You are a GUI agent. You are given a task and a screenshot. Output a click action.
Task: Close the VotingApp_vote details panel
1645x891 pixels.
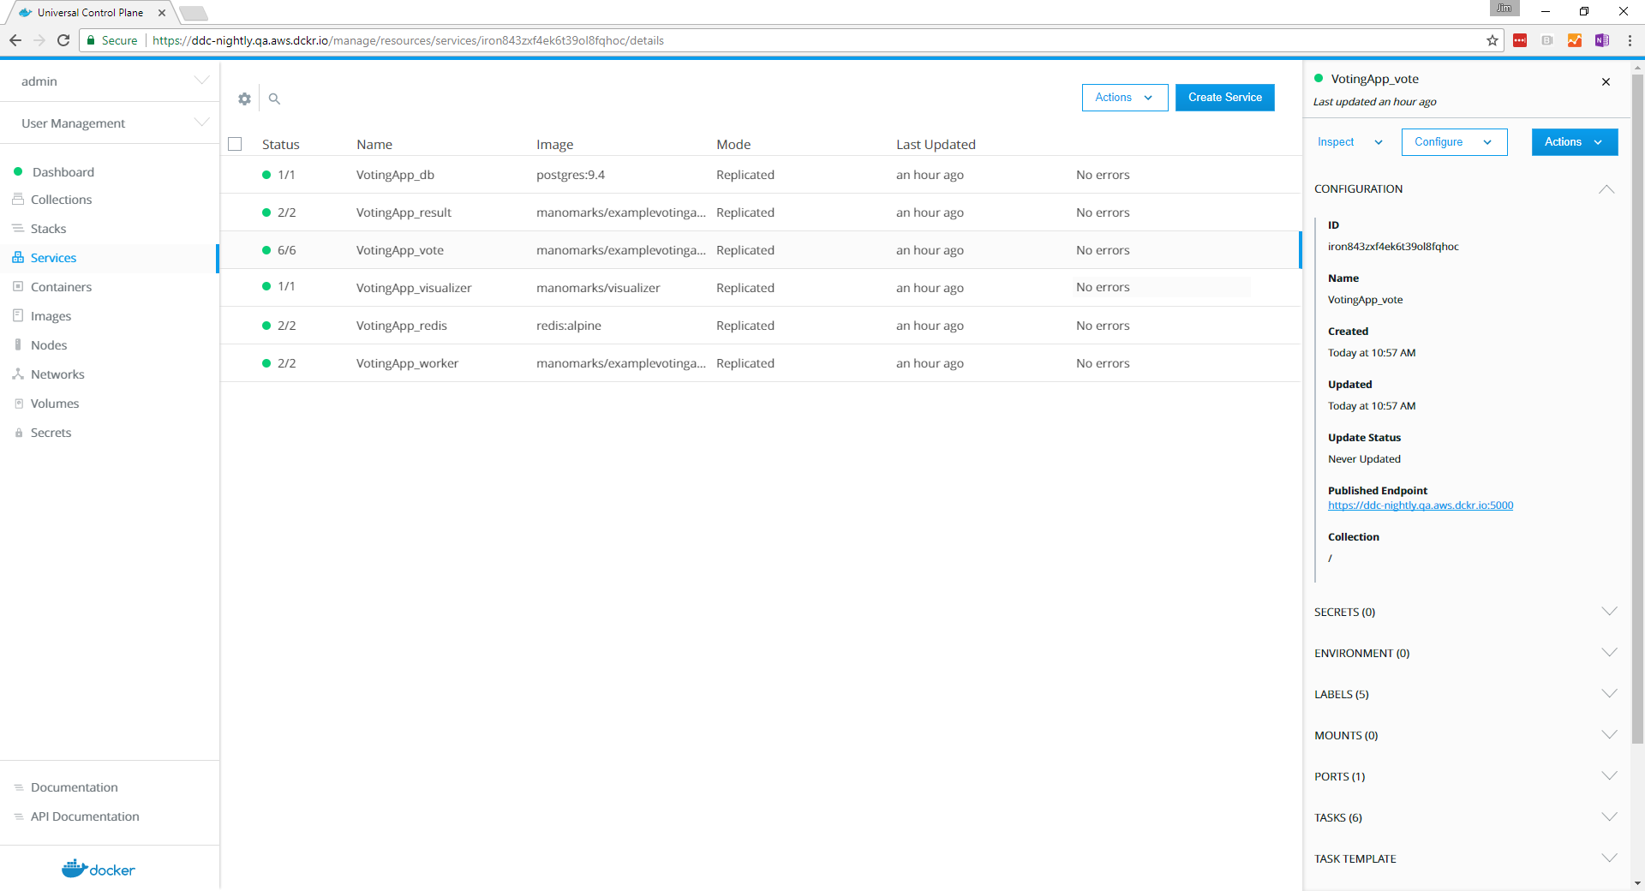tap(1606, 82)
